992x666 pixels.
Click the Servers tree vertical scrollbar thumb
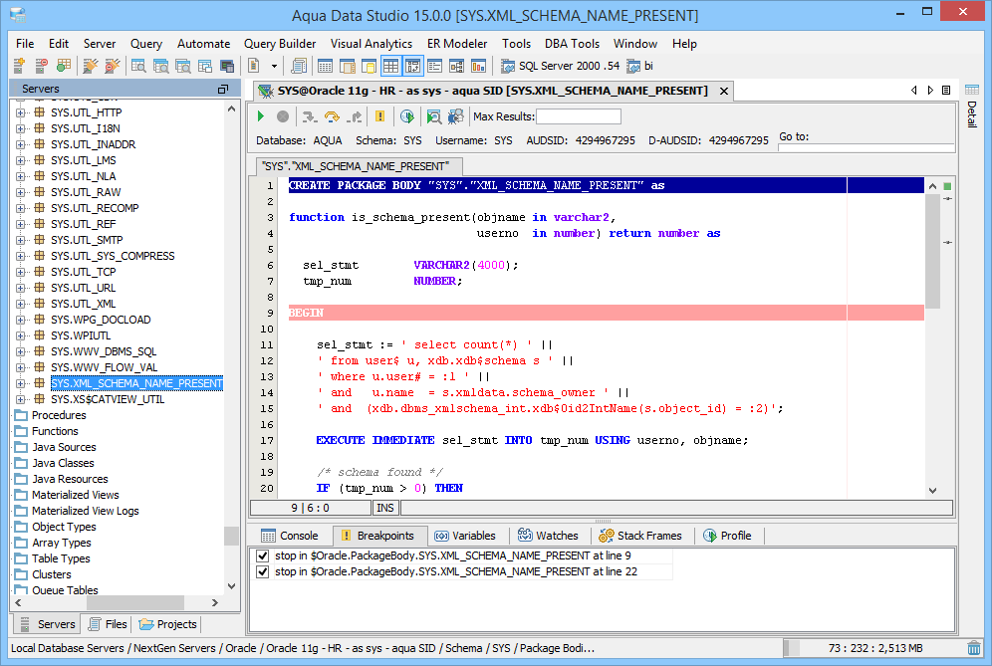click(x=231, y=536)
